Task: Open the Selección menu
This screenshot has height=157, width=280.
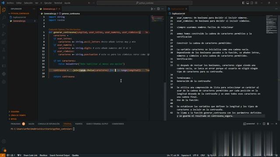Action: click(x=28, y=3)
